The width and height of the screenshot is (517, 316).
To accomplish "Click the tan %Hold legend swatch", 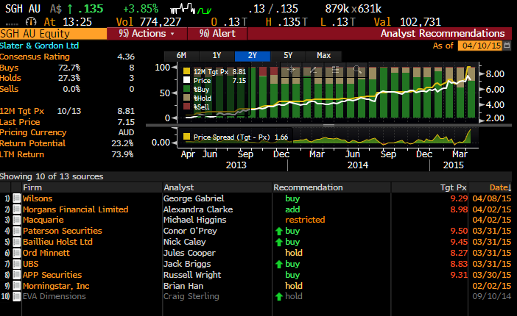I will pos(186,98).
